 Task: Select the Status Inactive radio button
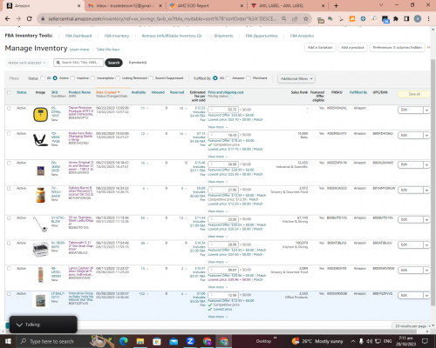click(72, 78)
